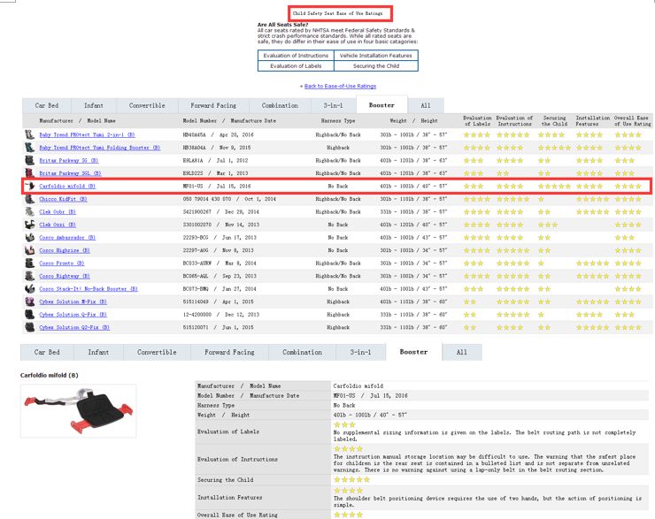
Task: Switch to Forward Facing tab above the seat list
Action: click(213, 105)
